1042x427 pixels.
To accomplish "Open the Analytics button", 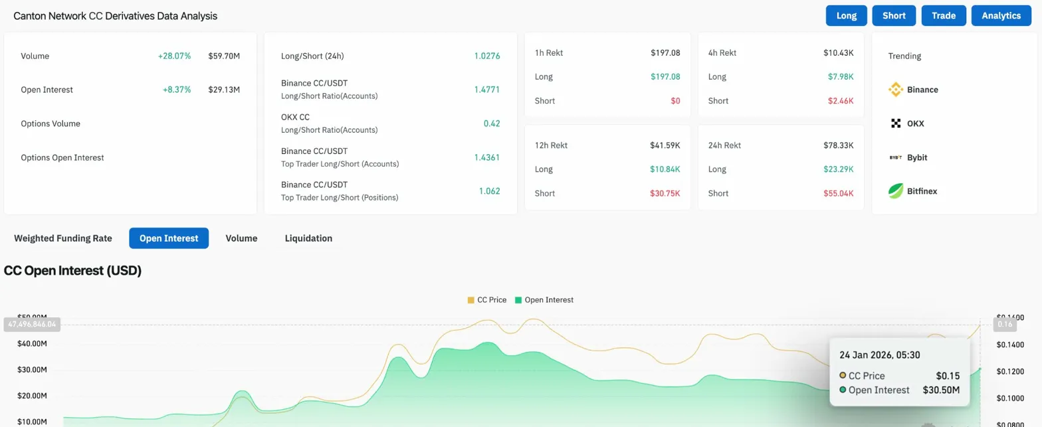I will pyautogui.click(x=1001, y=16).
